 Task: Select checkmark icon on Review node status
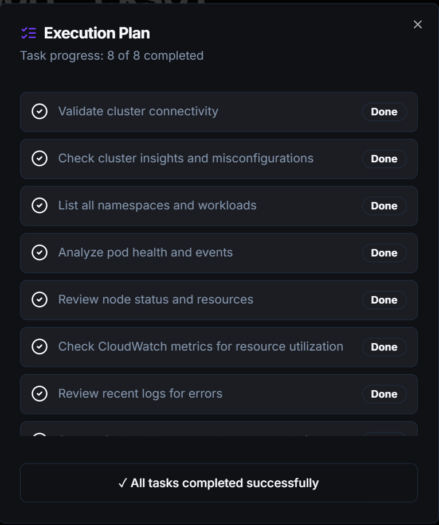(x=39, y=300)
